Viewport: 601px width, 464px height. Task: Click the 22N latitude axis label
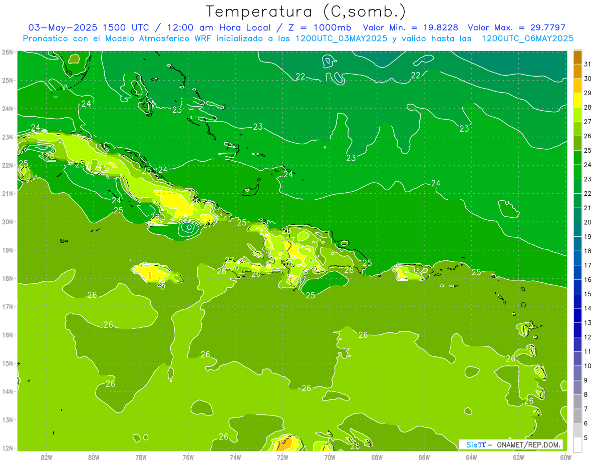click(x=7, y=165)
